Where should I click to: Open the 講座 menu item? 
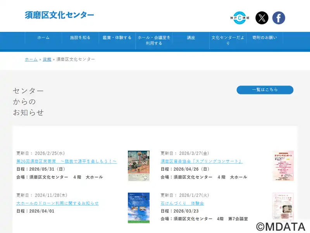(191, 38)
